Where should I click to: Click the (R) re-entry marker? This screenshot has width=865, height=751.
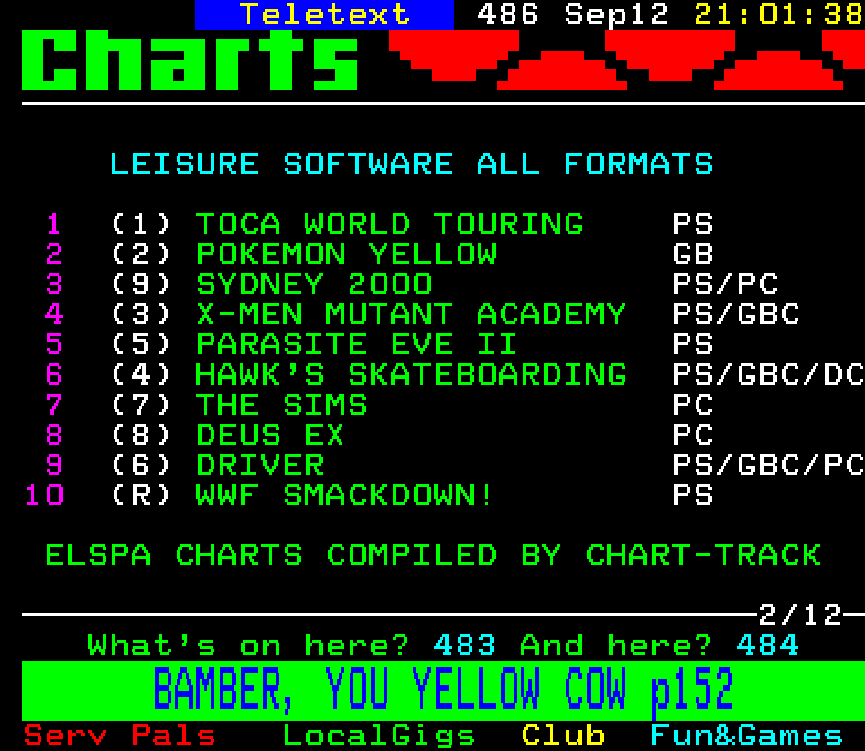click(141, 495)
